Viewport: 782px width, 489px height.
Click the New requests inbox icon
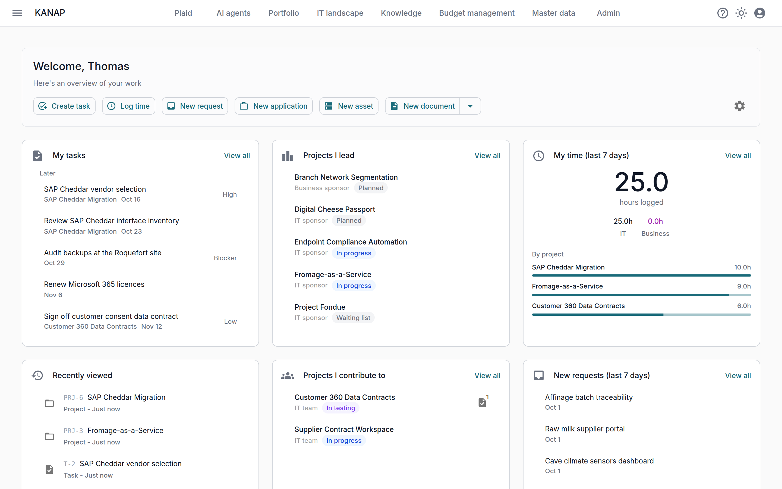[538, 375]
